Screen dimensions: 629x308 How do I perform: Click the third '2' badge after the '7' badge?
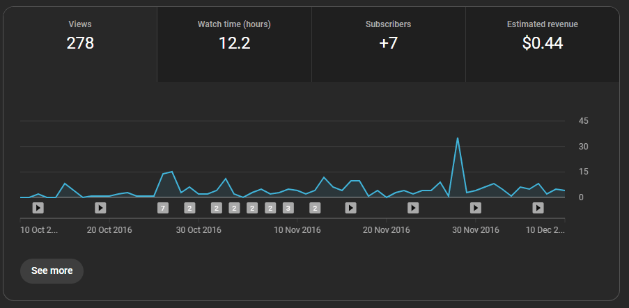coord(234,208)
